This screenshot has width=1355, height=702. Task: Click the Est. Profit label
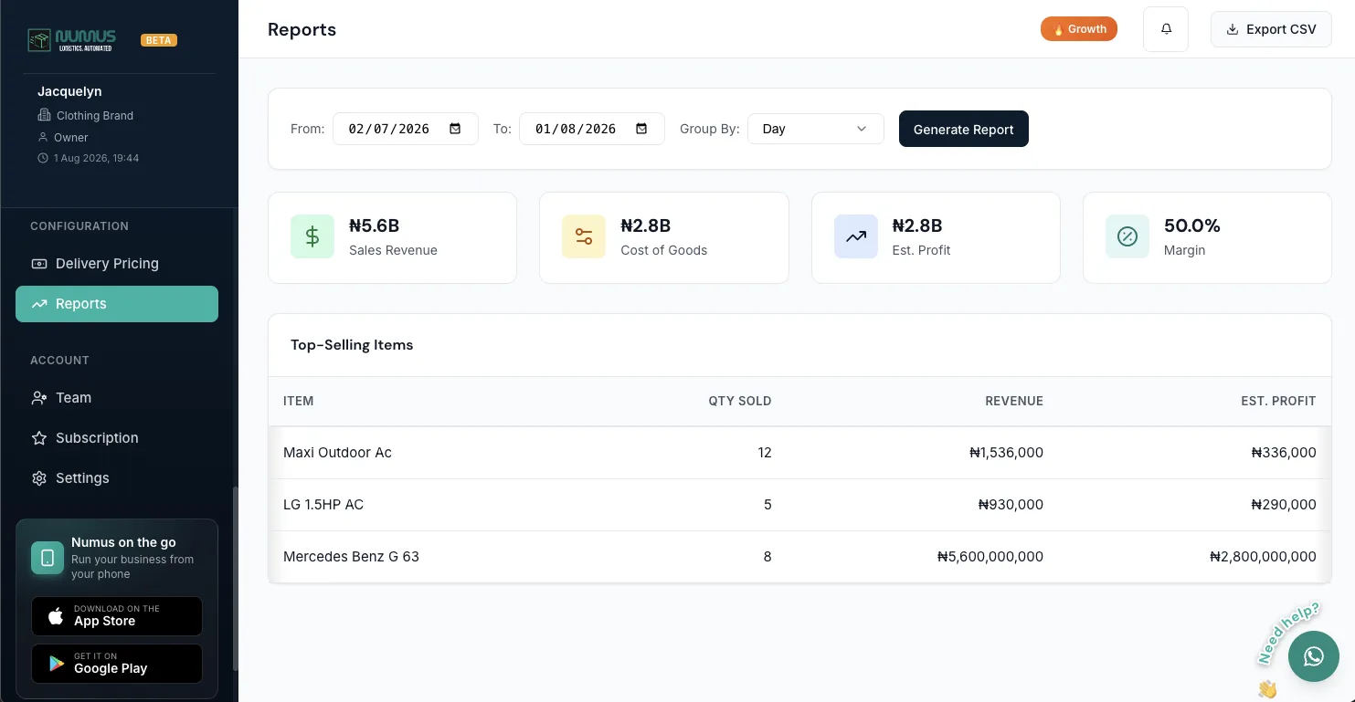[x=921, y=250]
